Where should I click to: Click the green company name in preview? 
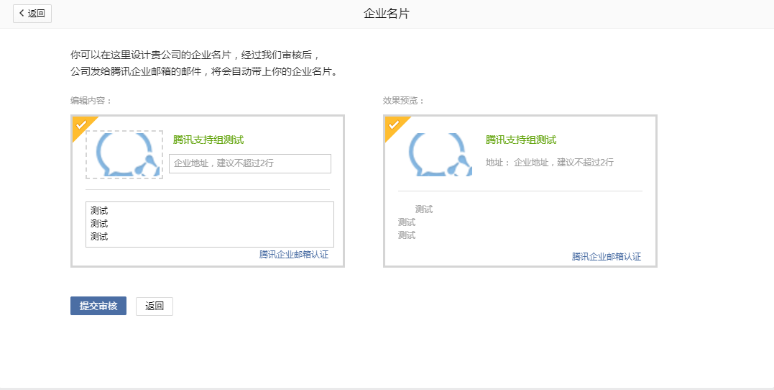(x=520, y=140)
